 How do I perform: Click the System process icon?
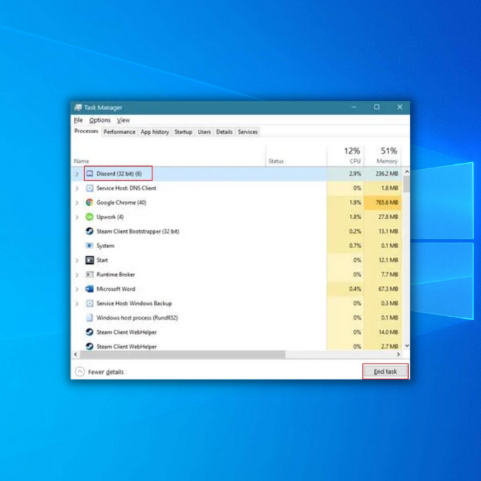tap(89, 246)
